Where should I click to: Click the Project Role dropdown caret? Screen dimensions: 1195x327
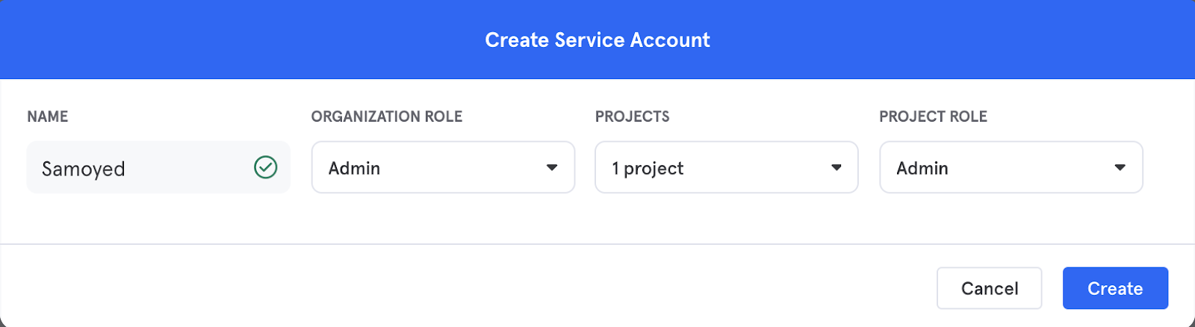(x=1120, y=167)
